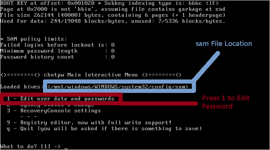Click the Failed logins before lockout line
This screenshot has width=270, height=150.
57,45
